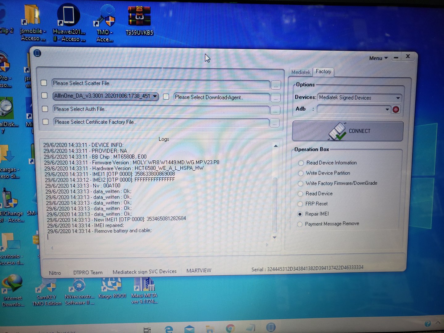This screenshot has height=333, width=444.
Task: Enable the custom download agent checkbox
Action: pyautogui.click(x=166, y=97)
